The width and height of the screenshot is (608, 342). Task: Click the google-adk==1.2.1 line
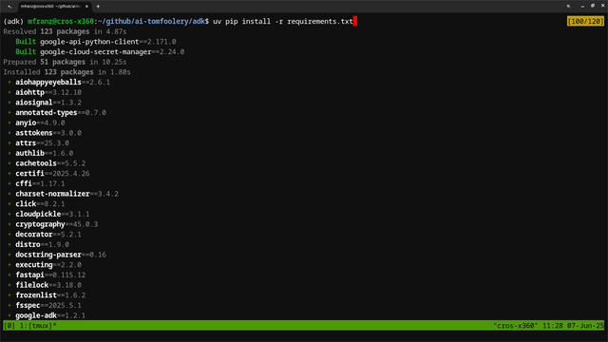point(47,315)
